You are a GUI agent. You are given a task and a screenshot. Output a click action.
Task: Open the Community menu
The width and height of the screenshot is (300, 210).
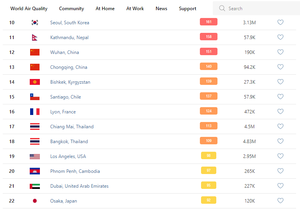[x=72, y=9]
